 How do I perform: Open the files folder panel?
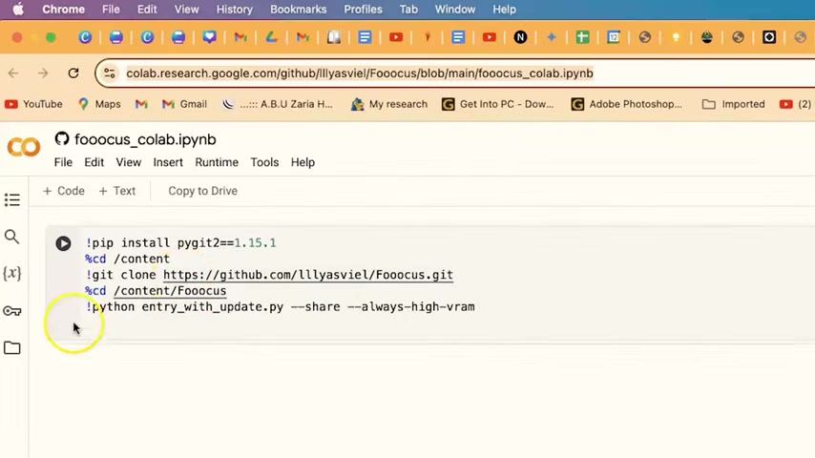click(12, 347)
